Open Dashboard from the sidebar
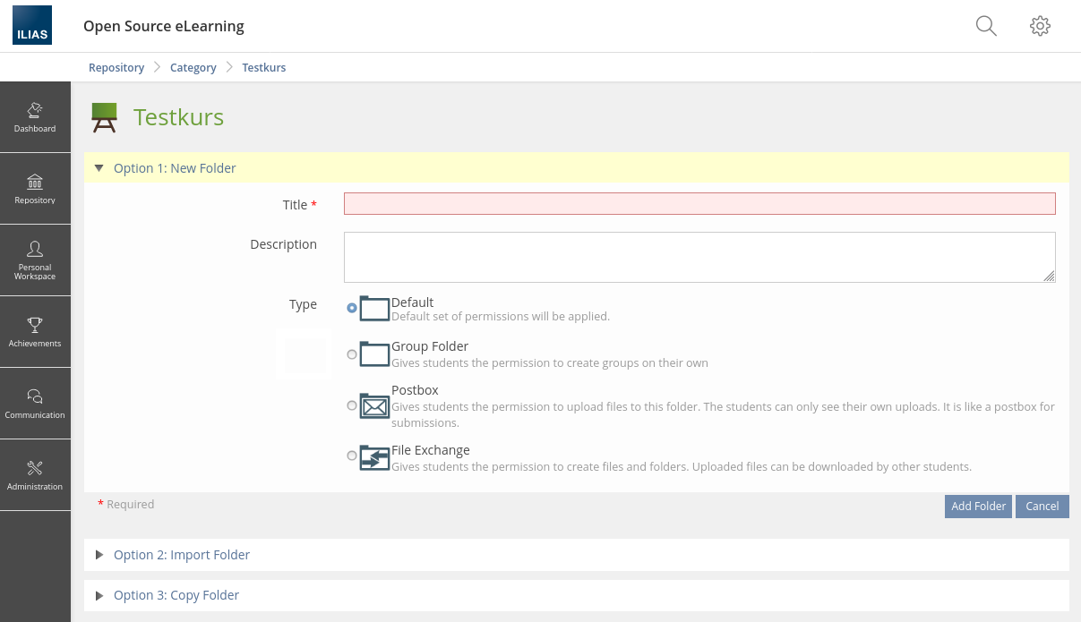The height and width of the screenshot is (622, 1081). click(x=35, y=117)
